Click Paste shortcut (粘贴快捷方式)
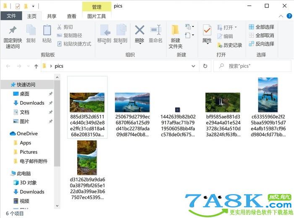This screenshot has height=218, width=294. [x=74, y=44]
